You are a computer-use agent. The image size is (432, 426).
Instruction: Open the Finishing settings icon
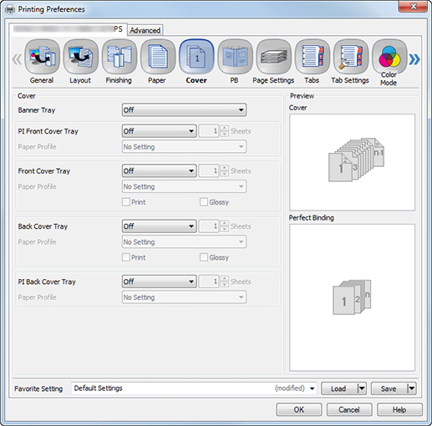pyautogui.click(x=119, y=57)
